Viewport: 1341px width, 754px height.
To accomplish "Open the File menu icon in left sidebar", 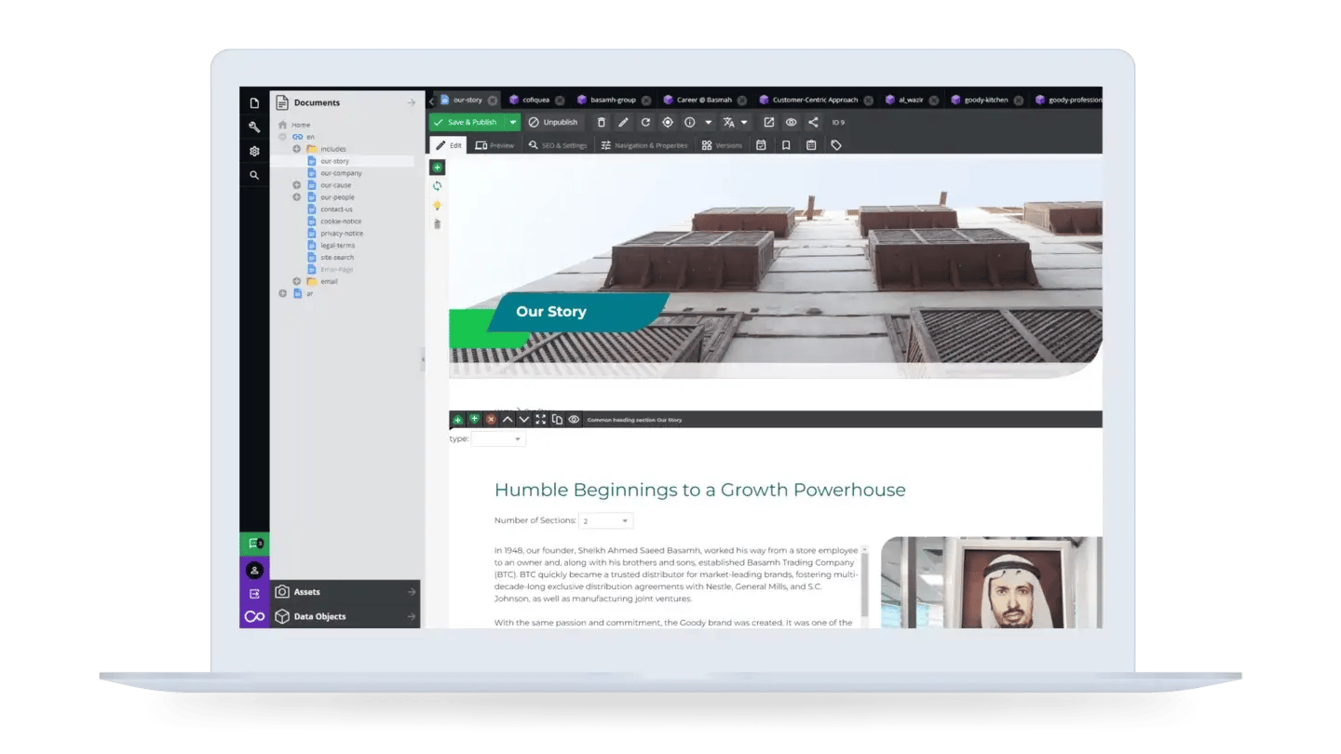I will click(x=254, y=103).
